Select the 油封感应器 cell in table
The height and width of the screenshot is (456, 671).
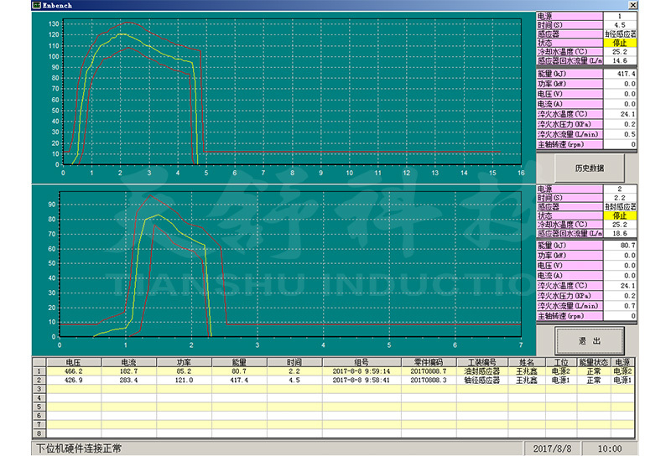[x=481, y=371]
